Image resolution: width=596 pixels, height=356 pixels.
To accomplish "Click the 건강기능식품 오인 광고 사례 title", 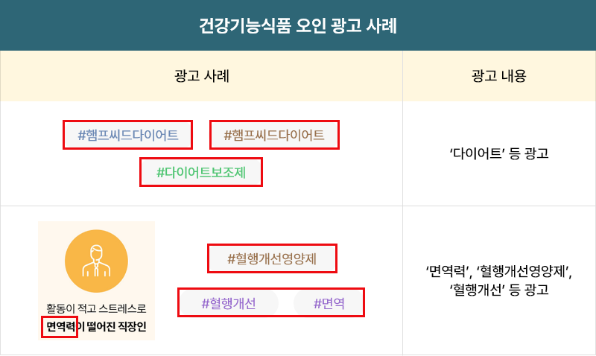I will (298, 25).
